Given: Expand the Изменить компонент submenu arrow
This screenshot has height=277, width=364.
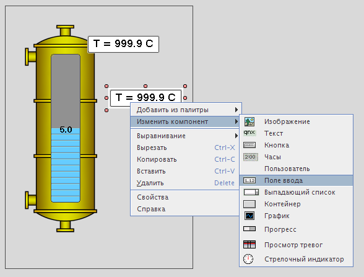Looking at the screenshot, I should 236,121.
